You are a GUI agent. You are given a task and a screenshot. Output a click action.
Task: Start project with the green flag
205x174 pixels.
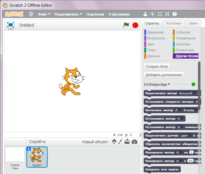tap(126, 25)
